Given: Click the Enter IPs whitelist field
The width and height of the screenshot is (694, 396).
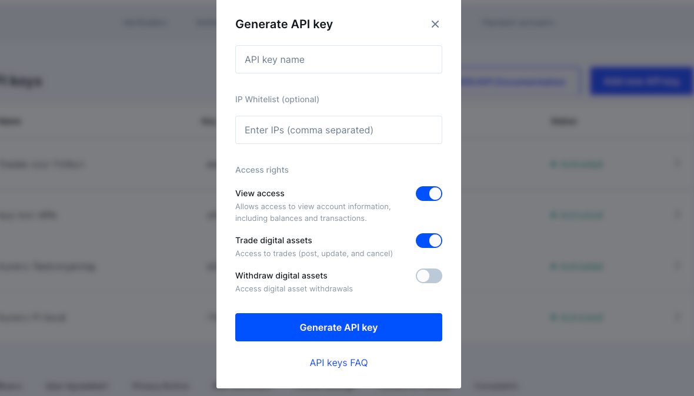Looking at the screenshot, I should point(339,130).
